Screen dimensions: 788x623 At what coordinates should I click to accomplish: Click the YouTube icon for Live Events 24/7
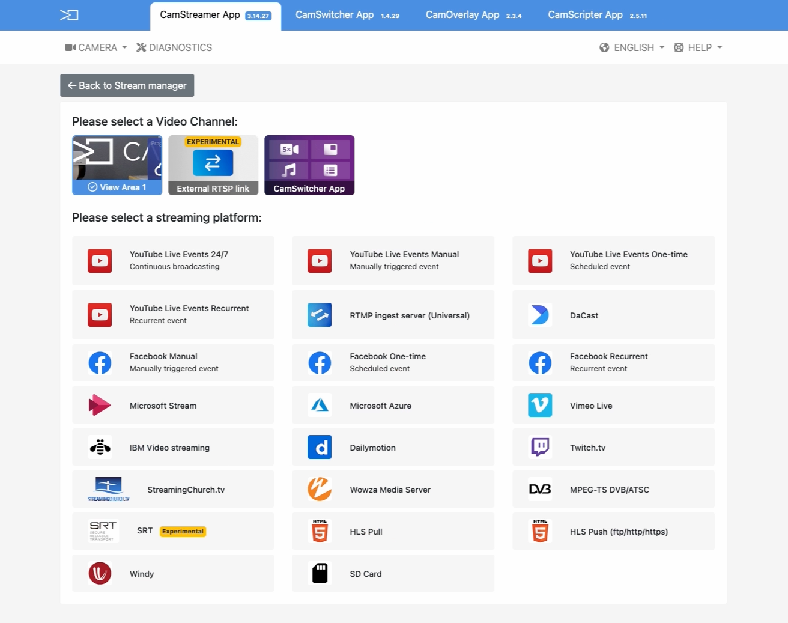100,261
